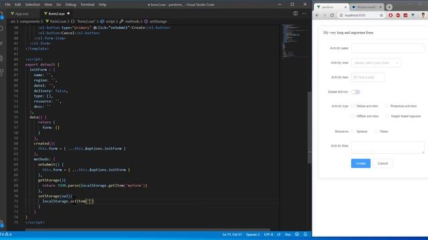Screen dimensions: 428x240
Task: Close the persiform browser tab
Action: point(345,7)
